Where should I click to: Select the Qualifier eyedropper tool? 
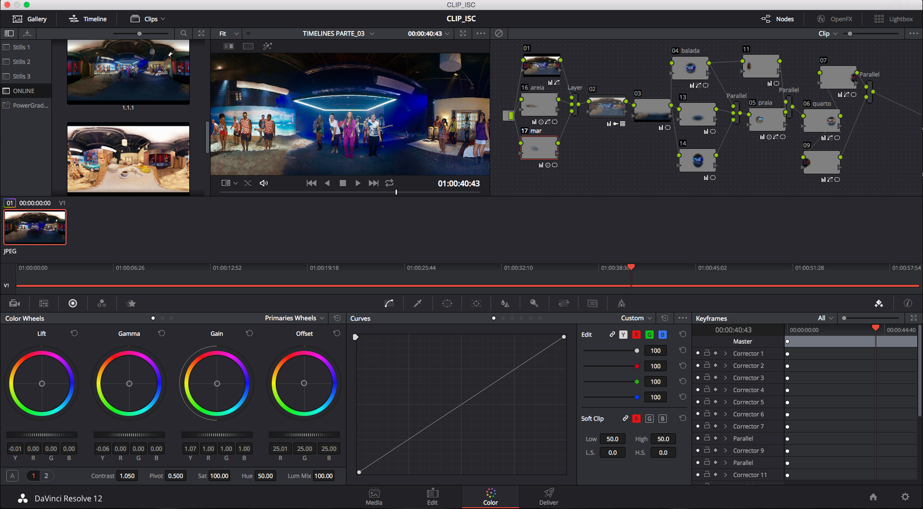coord(418,304)
